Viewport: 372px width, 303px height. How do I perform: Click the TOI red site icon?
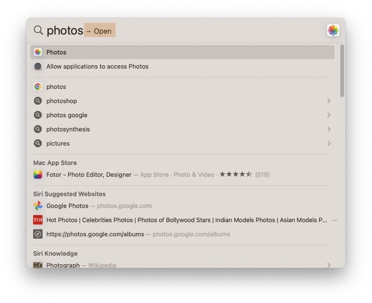pyautogui.click(x=38, y=220)
